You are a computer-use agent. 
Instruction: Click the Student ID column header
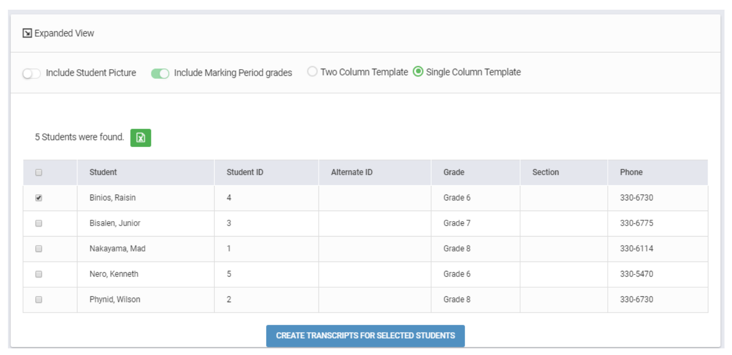coord(245,172)
